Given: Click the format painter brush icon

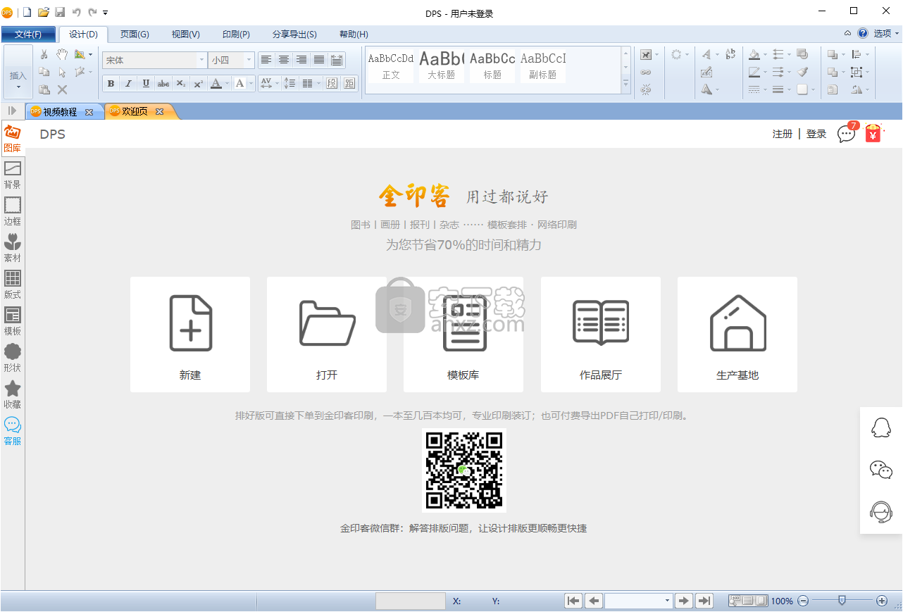Looking at the screenshot, I should click(803, 72).
